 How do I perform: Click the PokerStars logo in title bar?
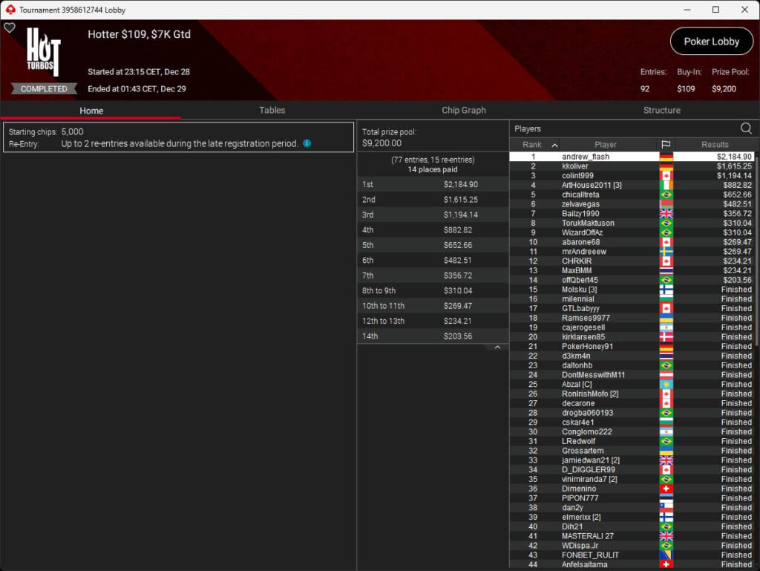point(10,10)
